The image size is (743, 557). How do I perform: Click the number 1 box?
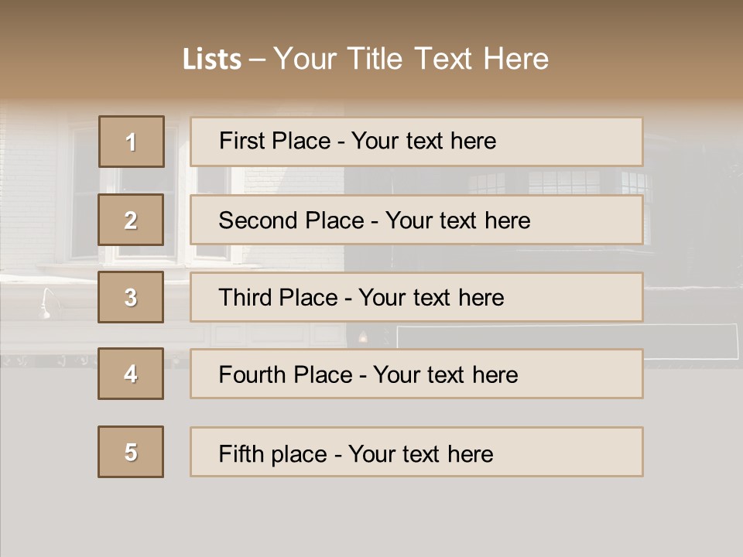[x=132, y=142]
